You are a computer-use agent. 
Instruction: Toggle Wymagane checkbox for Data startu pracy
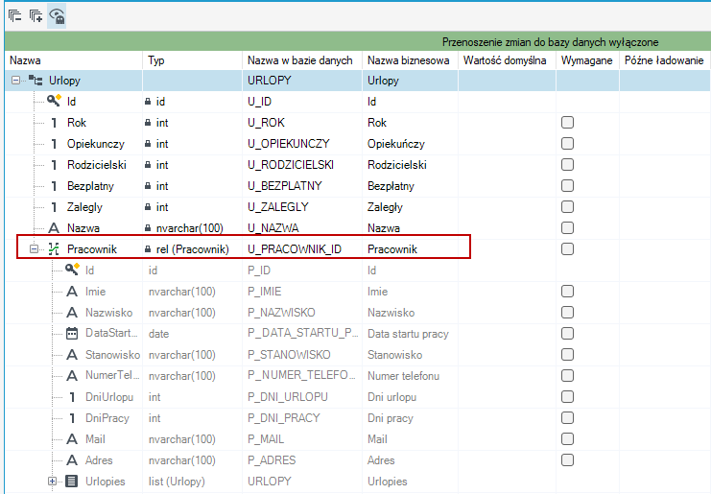coord(567,334)
